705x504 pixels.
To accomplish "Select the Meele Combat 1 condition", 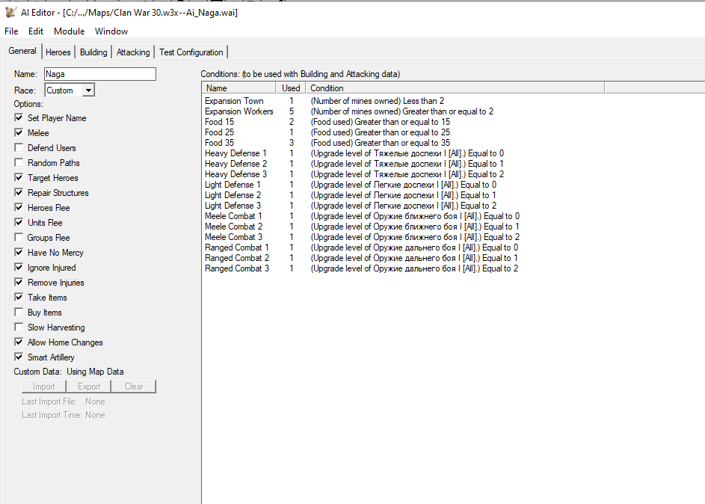I will pos(233,216).
